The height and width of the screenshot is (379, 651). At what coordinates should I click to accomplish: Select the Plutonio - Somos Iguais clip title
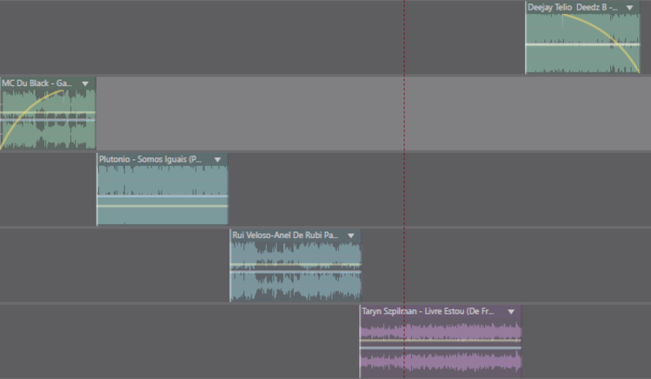(149, 160)
